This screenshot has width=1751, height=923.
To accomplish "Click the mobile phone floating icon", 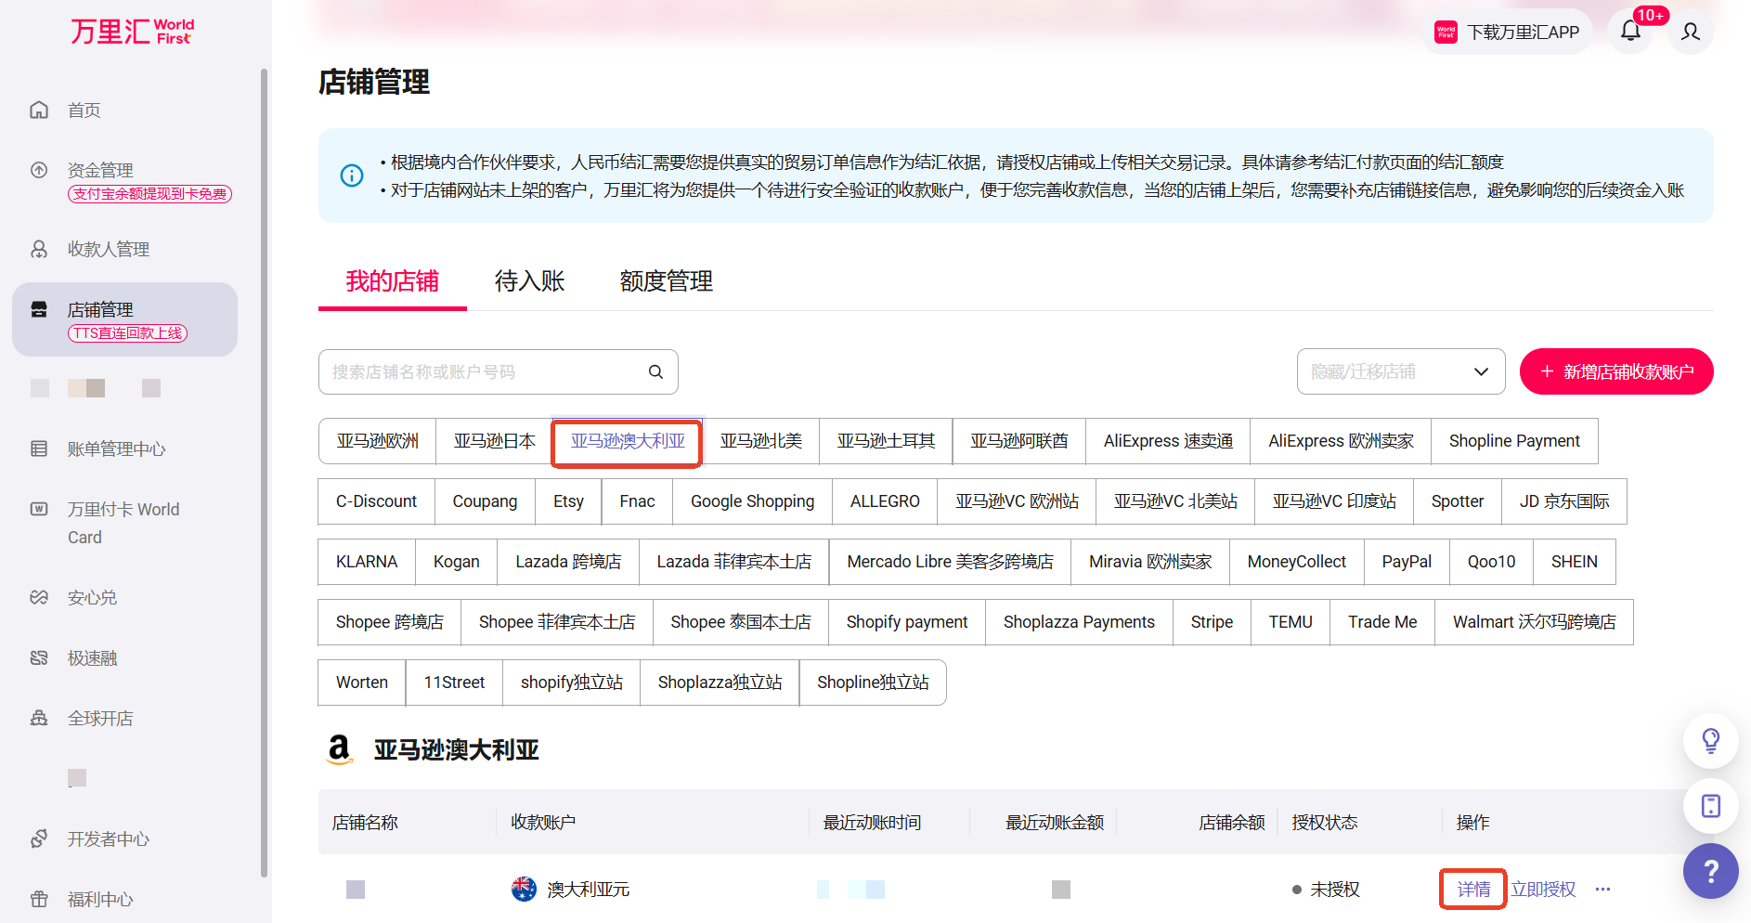I will coord(1710,806).
